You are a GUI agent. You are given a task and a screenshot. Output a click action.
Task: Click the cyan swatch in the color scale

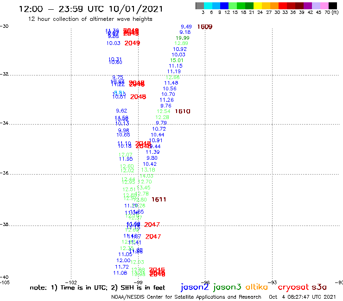coord(208,6)
